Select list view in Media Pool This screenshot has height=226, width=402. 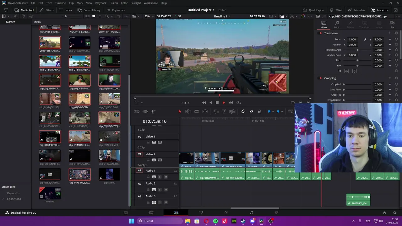click(100, 16)
